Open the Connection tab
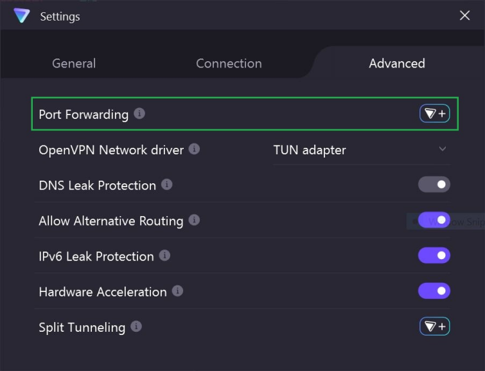The image size is (485, 371). point(229,63)
